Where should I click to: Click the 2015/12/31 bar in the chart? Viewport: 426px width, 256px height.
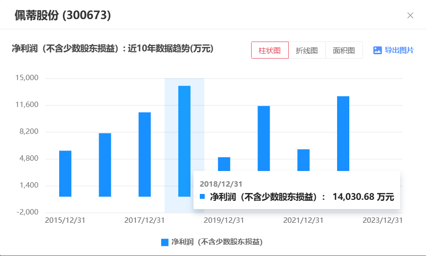(65, 173)
